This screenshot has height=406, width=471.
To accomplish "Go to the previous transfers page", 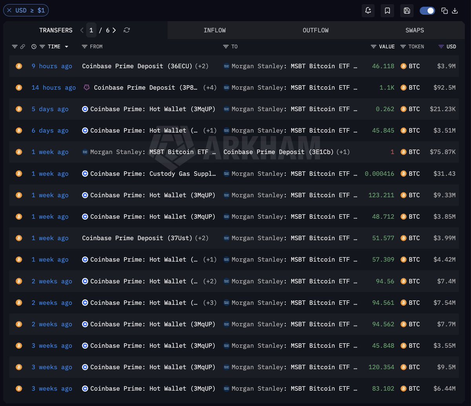I will point(82,30).
